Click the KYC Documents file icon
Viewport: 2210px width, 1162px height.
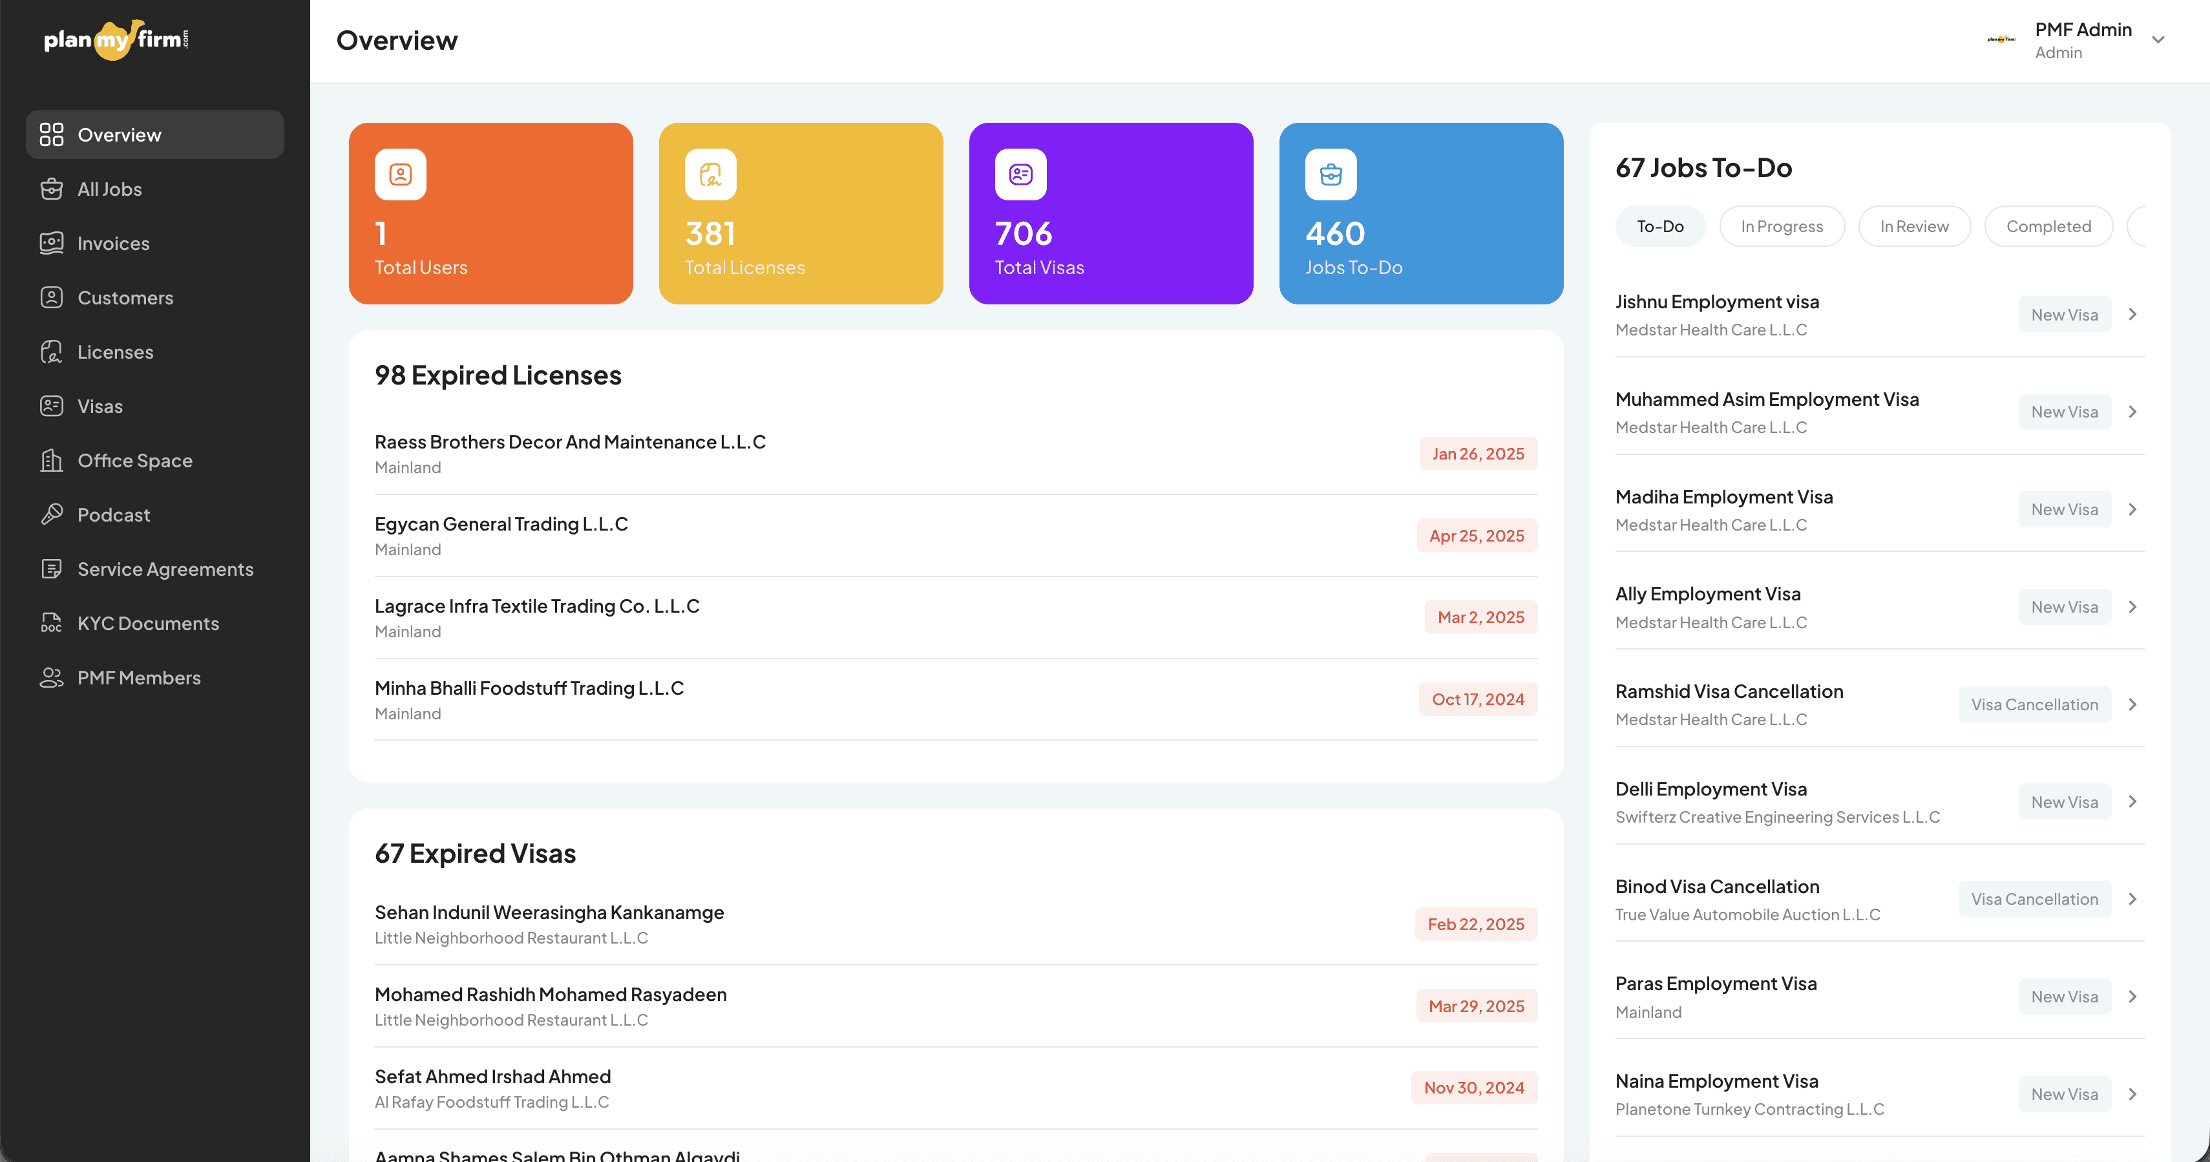52,623
